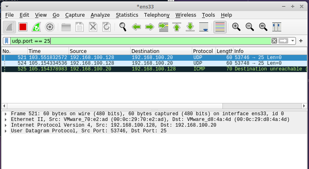Image resolution: width=309 pixels, height=169 pixels.
Task: Toggle auto scroll during live capture
Action: coord(203,27)
